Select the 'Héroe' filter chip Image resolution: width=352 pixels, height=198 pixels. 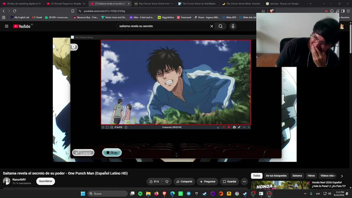coord(311,176)
